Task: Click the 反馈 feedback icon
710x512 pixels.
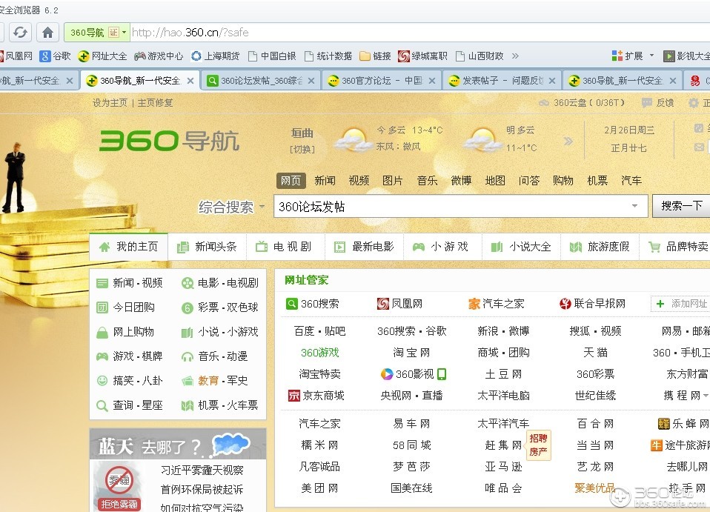Action: (x=647, y=103)
